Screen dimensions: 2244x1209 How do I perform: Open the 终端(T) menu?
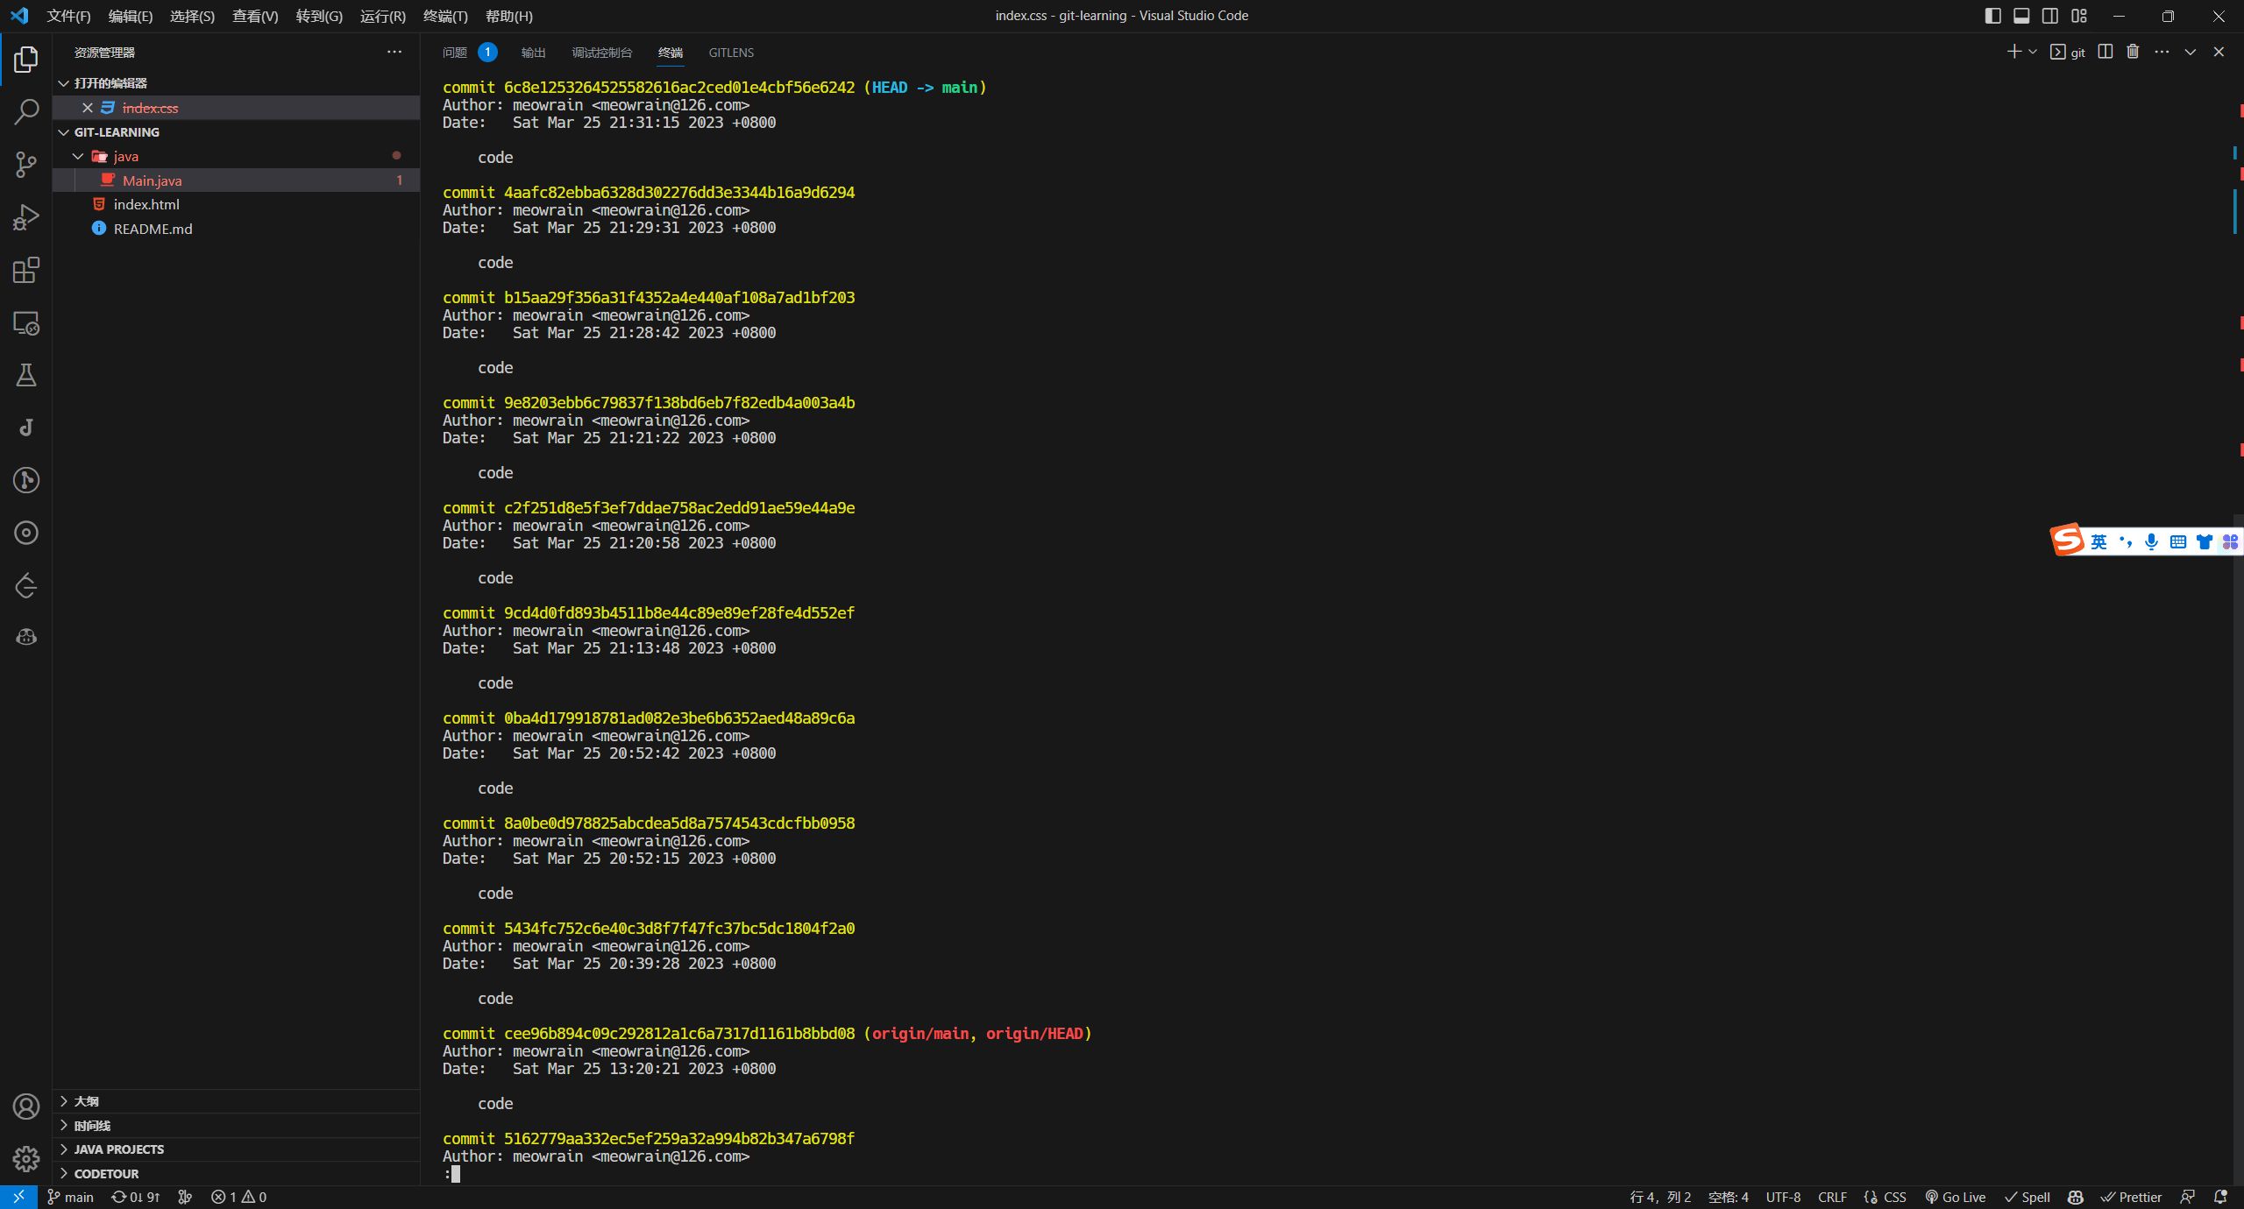click(x=445, y=16)
